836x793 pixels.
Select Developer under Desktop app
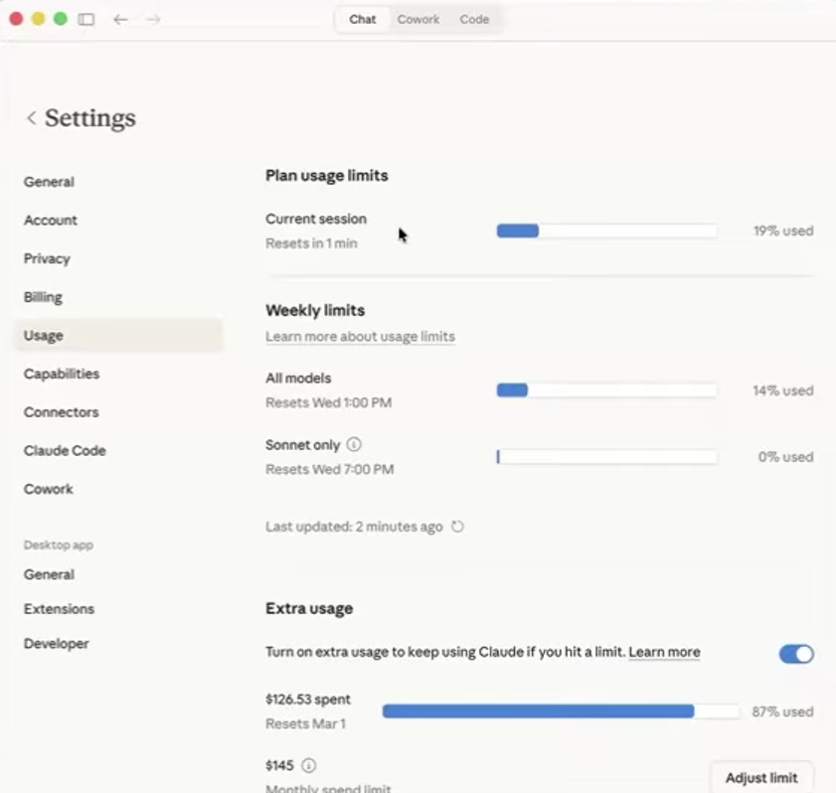[x=56, y=644]
